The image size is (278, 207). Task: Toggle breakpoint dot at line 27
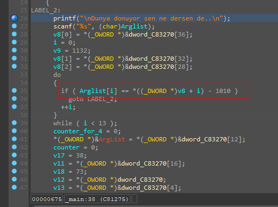(14, 26)
